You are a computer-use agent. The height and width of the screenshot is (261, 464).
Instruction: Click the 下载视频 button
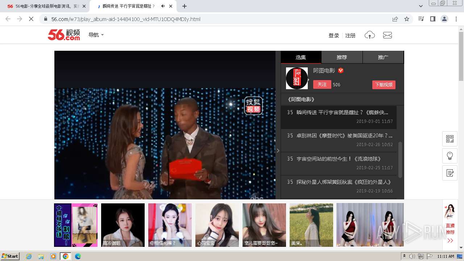384,84
